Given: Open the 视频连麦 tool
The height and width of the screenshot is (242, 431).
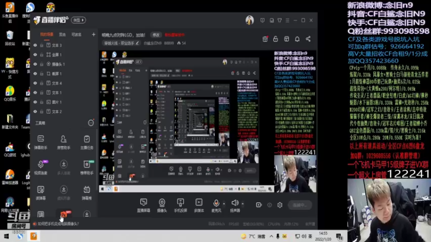Looking at the screenshot, I should (x=41, y=167).
